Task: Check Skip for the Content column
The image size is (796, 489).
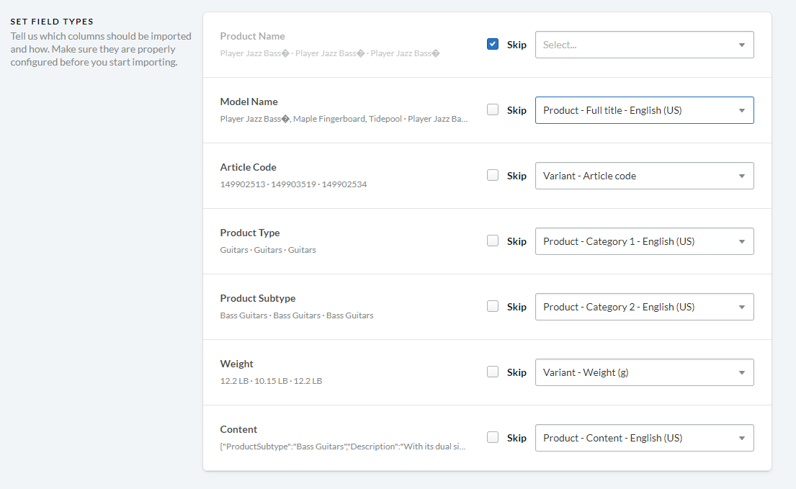Action: 493,438
